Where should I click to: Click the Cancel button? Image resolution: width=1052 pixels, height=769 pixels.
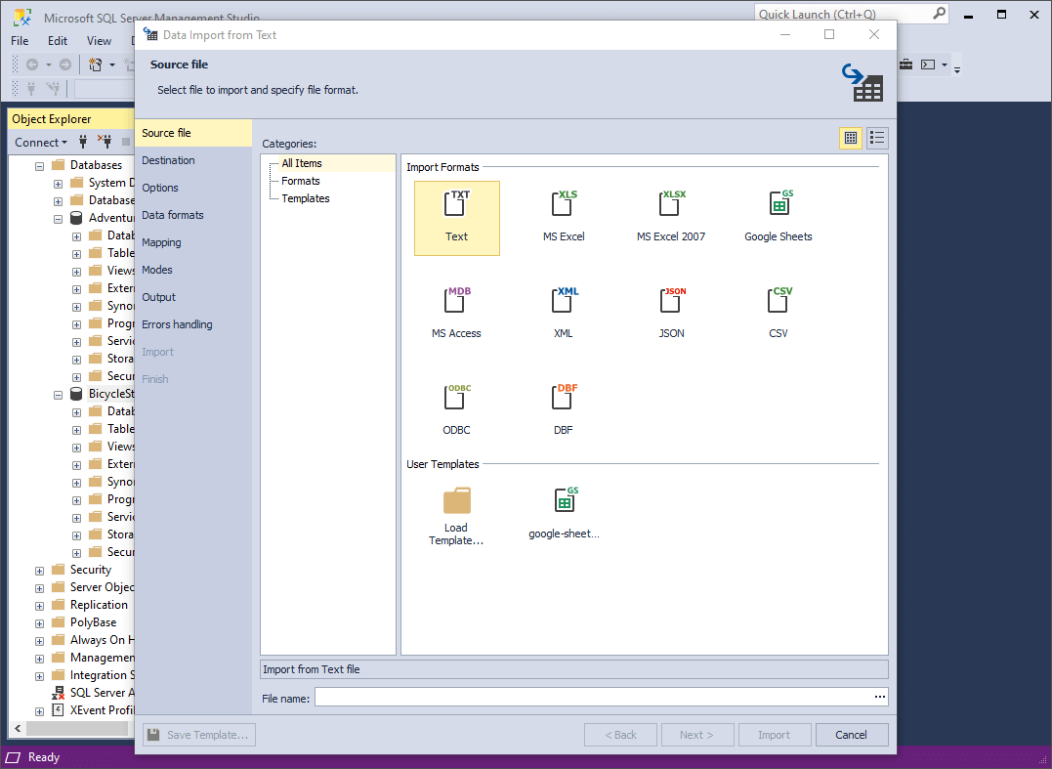pyautogui.click(x=851, y=734)
